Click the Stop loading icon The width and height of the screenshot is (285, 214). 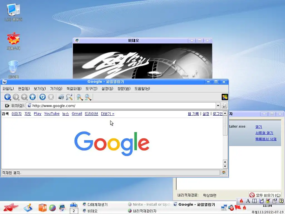pos(51,97)
